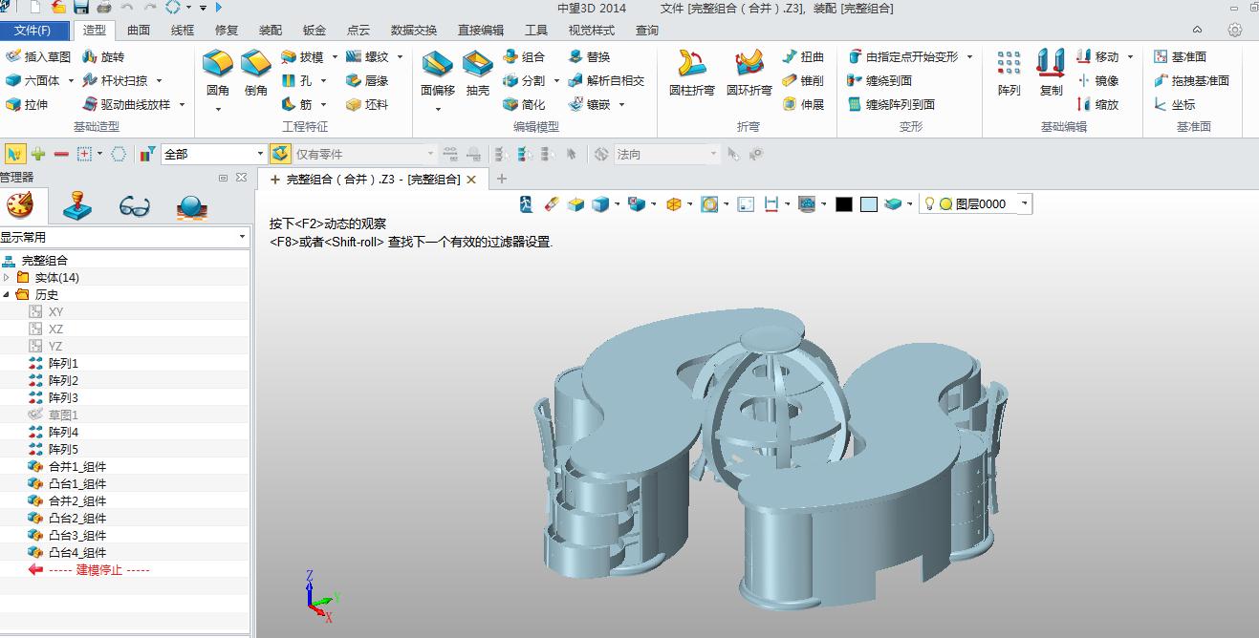
Task: Toggle the color filter funnel icon
Action: point(147,154)
